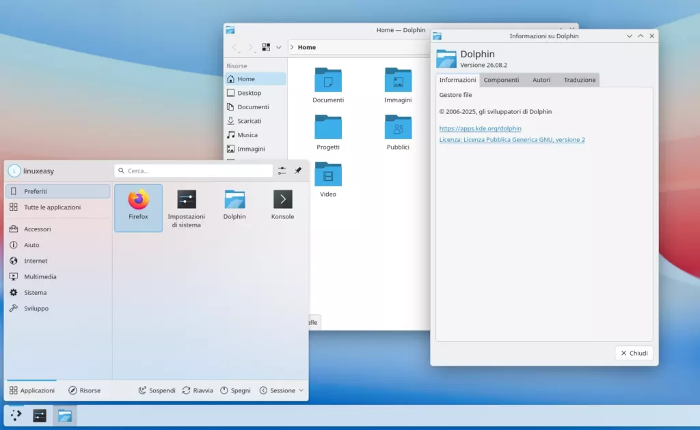Viewport: 700px width, 430px height.
Task: Click the linuxeasy user avatar
Action: [x=14, y=171]
